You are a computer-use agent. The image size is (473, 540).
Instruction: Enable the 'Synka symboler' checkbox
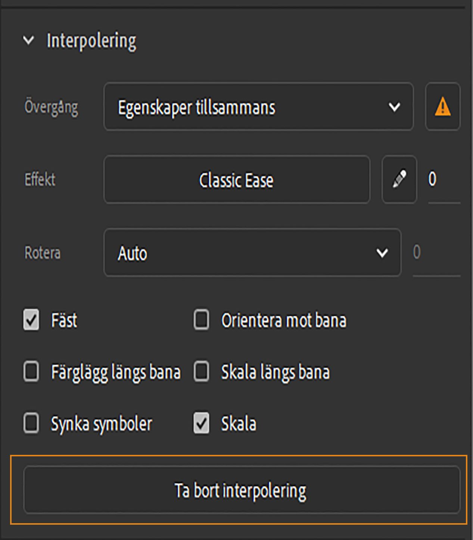[31, 423]
